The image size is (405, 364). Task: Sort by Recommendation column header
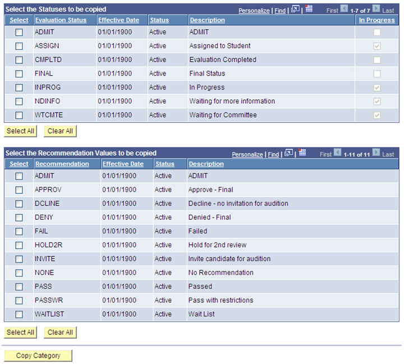62,164
